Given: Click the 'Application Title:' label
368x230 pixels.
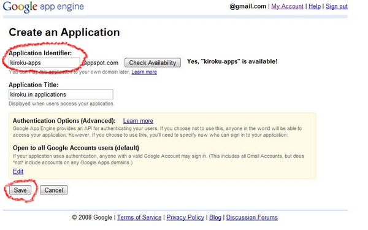Looking at the screenshot, I should pos(34,85).
